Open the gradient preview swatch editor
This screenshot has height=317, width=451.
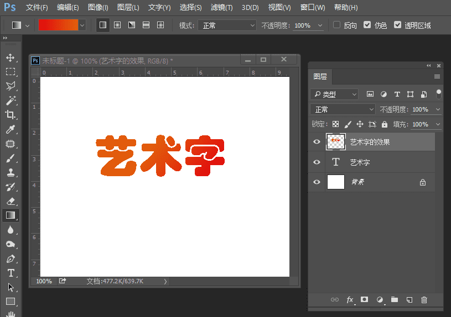click(x=58, y=25)
